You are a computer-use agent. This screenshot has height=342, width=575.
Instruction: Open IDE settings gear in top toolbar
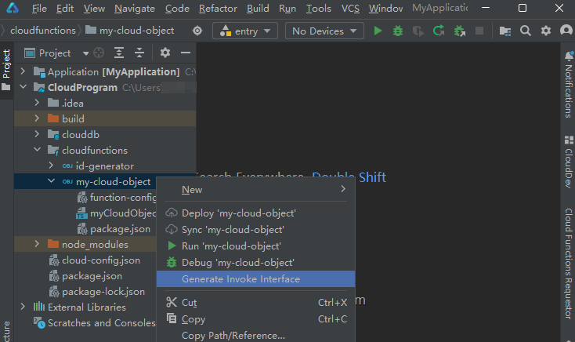coord(546,31)
